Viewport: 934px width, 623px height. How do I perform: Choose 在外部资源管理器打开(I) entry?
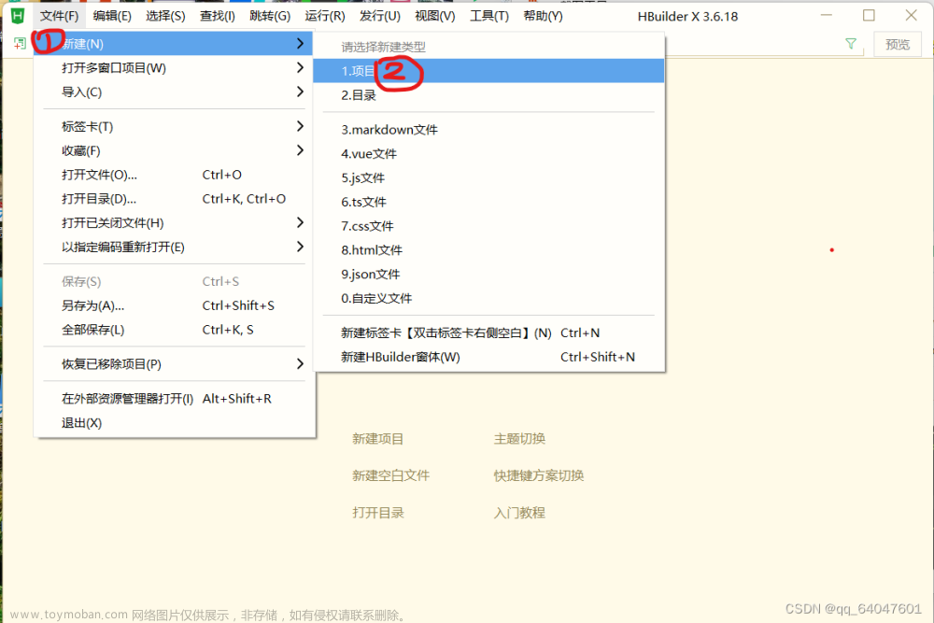coord(174,399)
